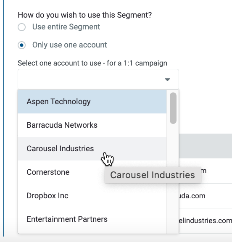Click the 'Carousel Industries' tooltip popup
The image size is (232, 242).
pyautogui.click(x=153, y=175)
